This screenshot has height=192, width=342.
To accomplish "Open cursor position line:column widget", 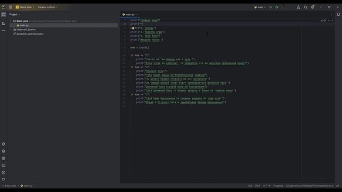I will 250,186.
